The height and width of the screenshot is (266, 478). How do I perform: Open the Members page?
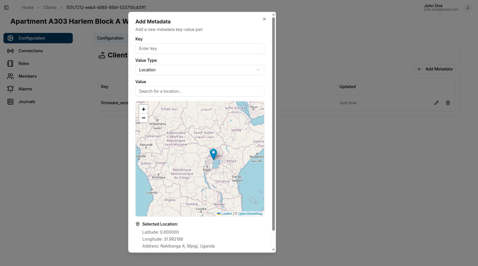pos(27,76)
